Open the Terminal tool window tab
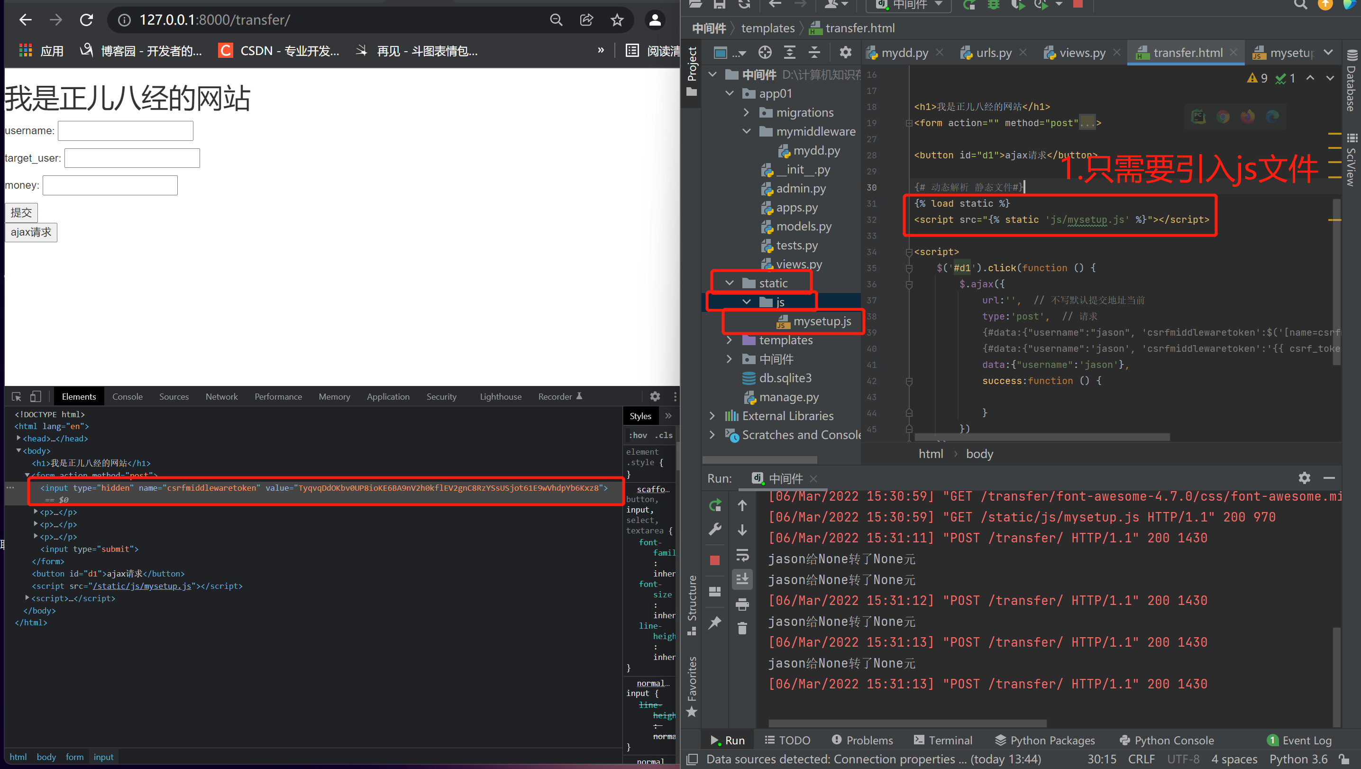 point(943,740)
